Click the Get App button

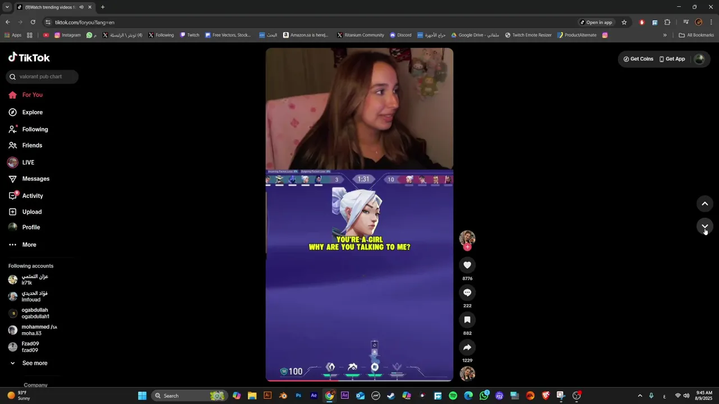[x=672, y=59]
